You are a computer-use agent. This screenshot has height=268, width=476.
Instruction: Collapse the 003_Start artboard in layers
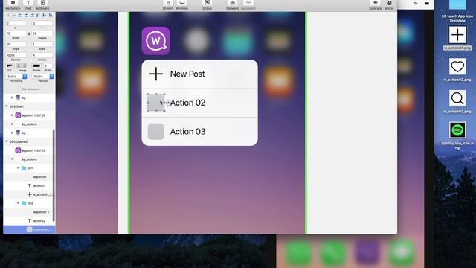[x=7, y=106]
